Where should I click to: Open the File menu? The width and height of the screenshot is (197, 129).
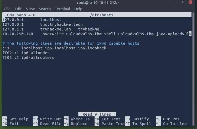7,9
